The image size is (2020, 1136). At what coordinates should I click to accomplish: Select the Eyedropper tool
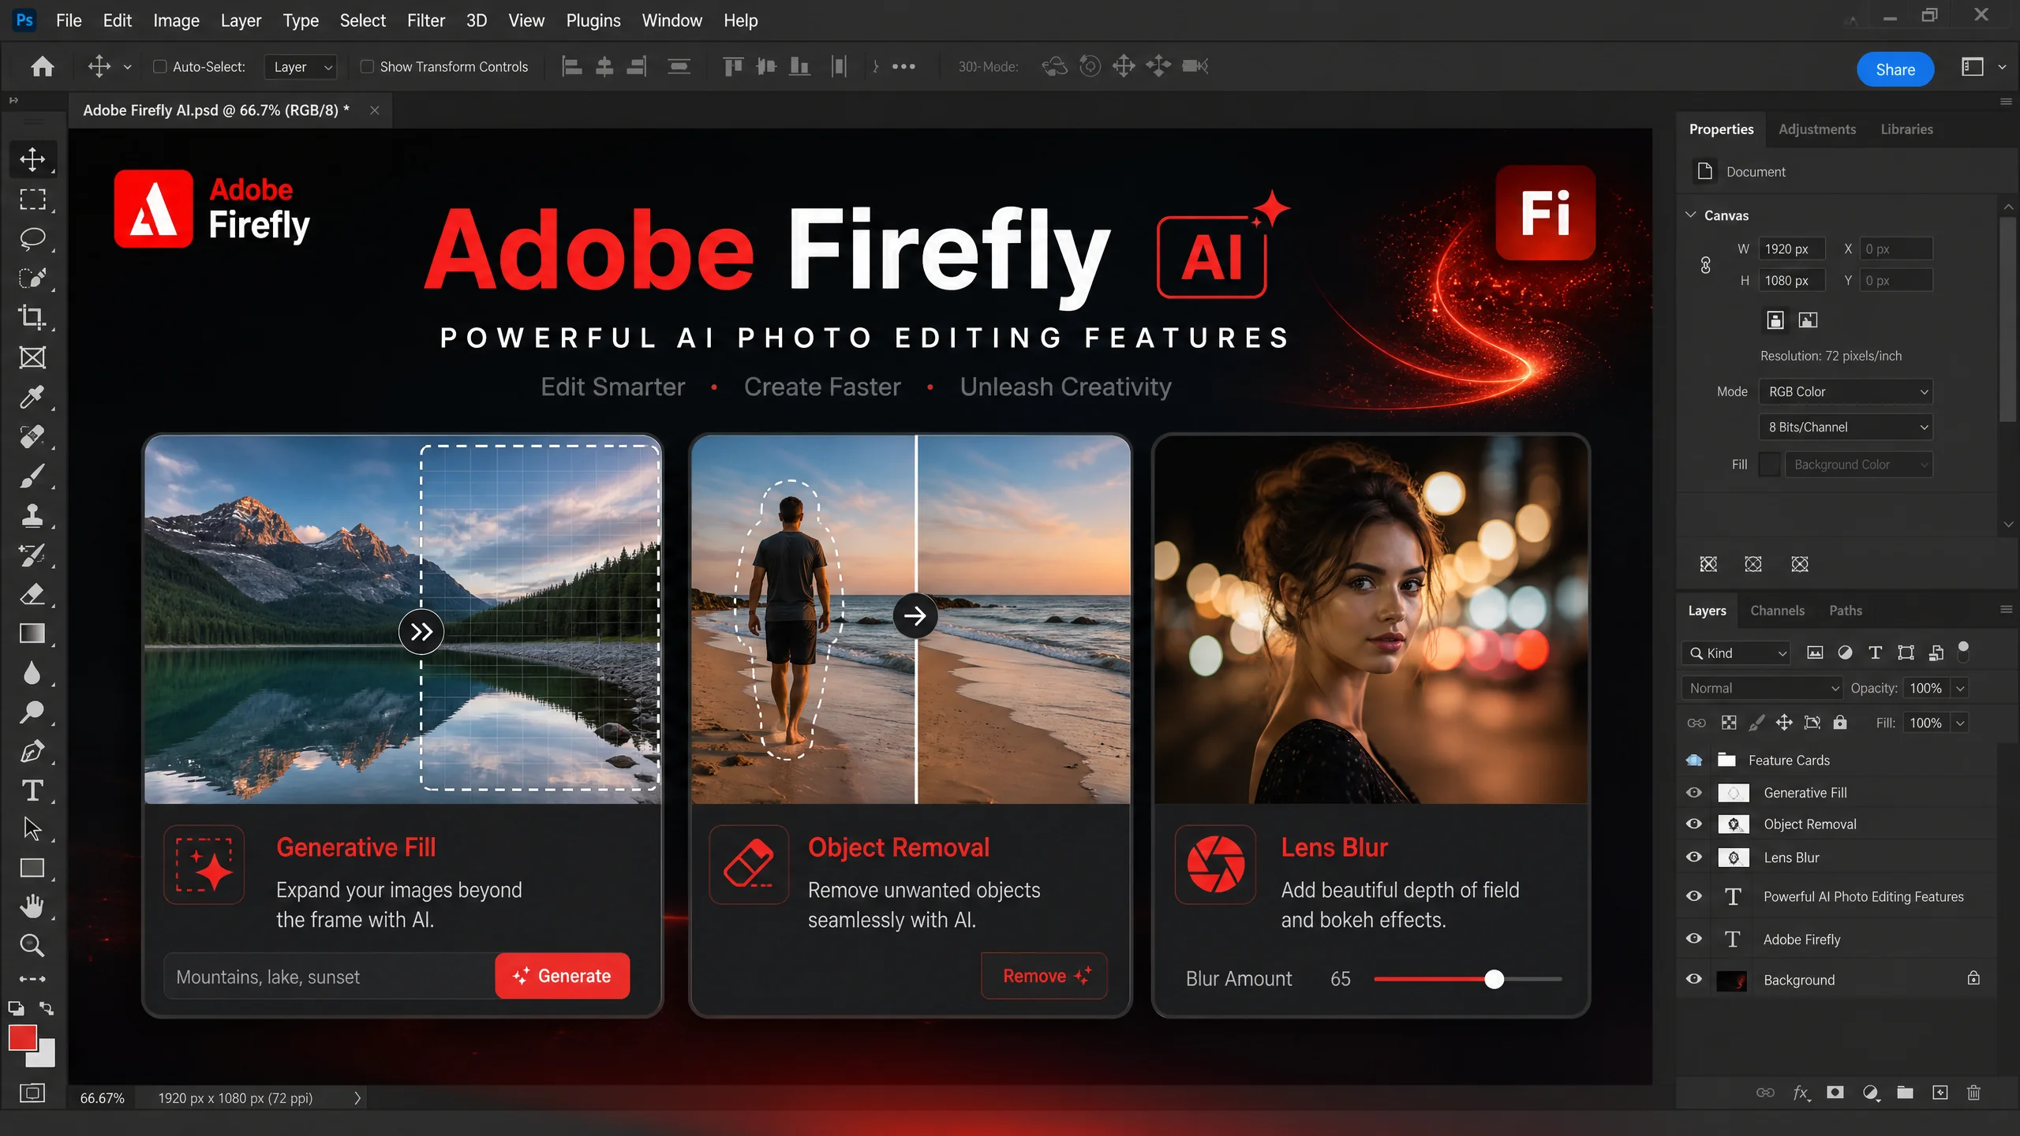pos(32,397)
